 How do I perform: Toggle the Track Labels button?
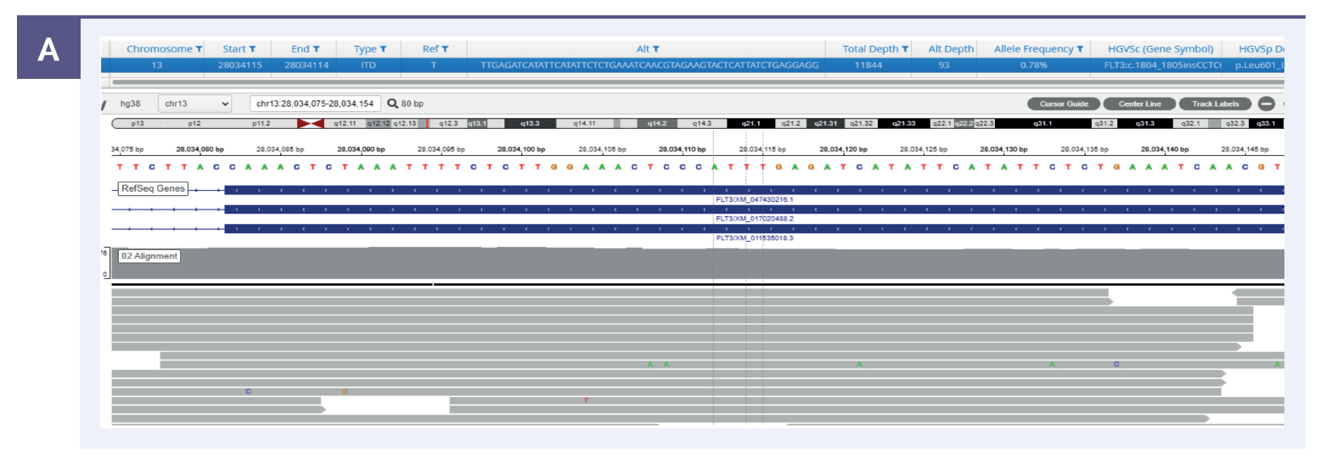click(x=1215, y=103)
